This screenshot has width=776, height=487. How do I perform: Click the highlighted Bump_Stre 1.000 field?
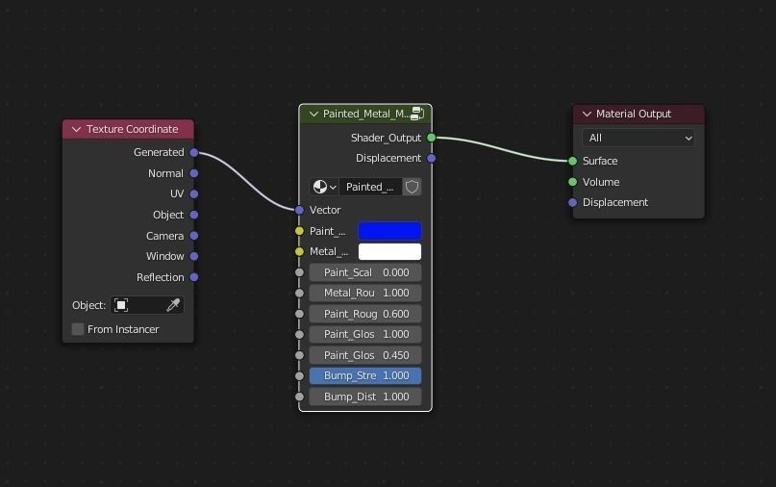tap(365, 375)
